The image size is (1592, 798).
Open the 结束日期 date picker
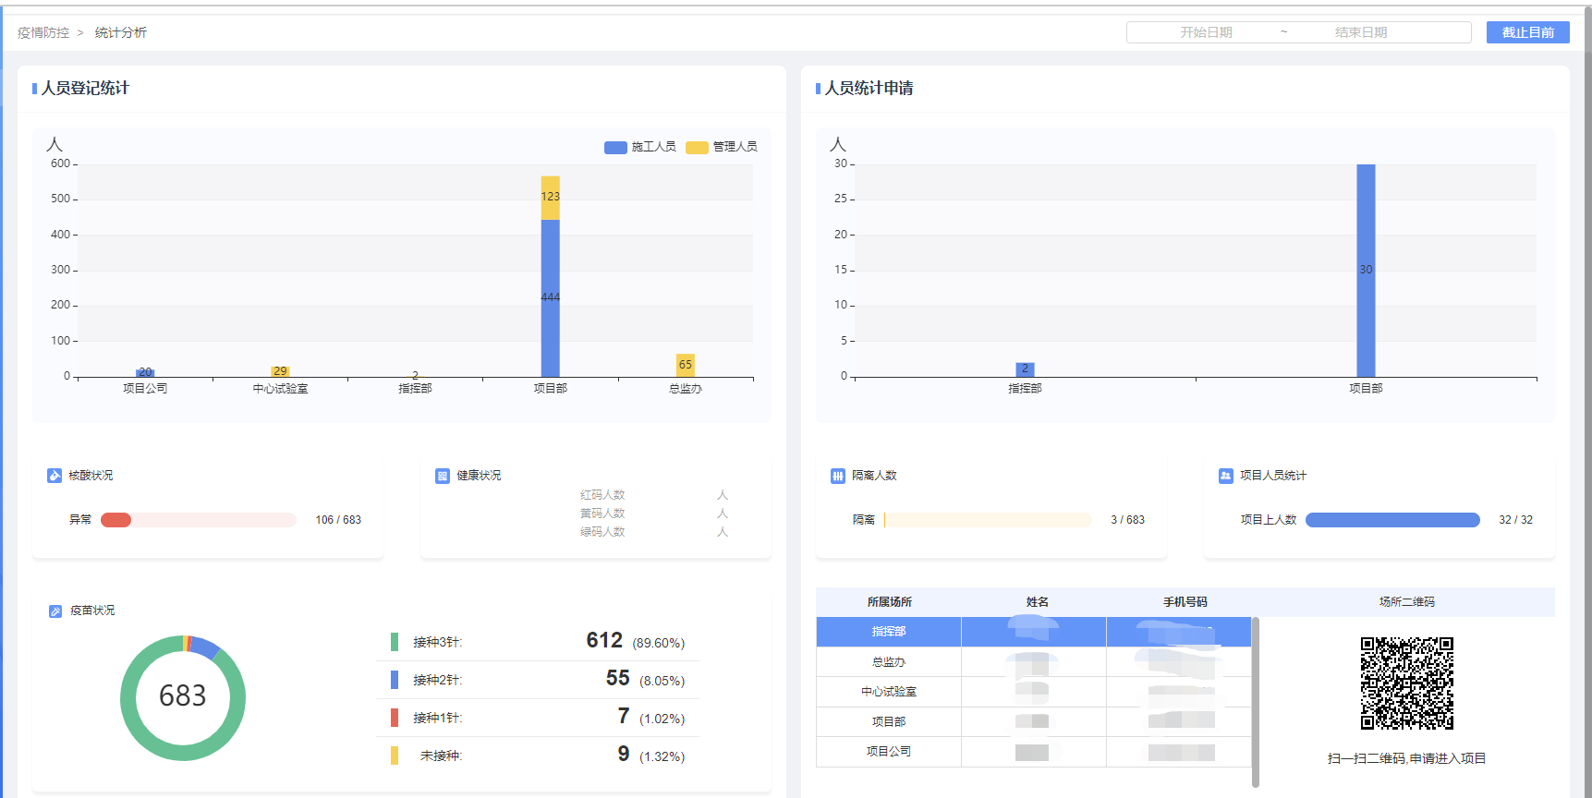click(1360, 32)
